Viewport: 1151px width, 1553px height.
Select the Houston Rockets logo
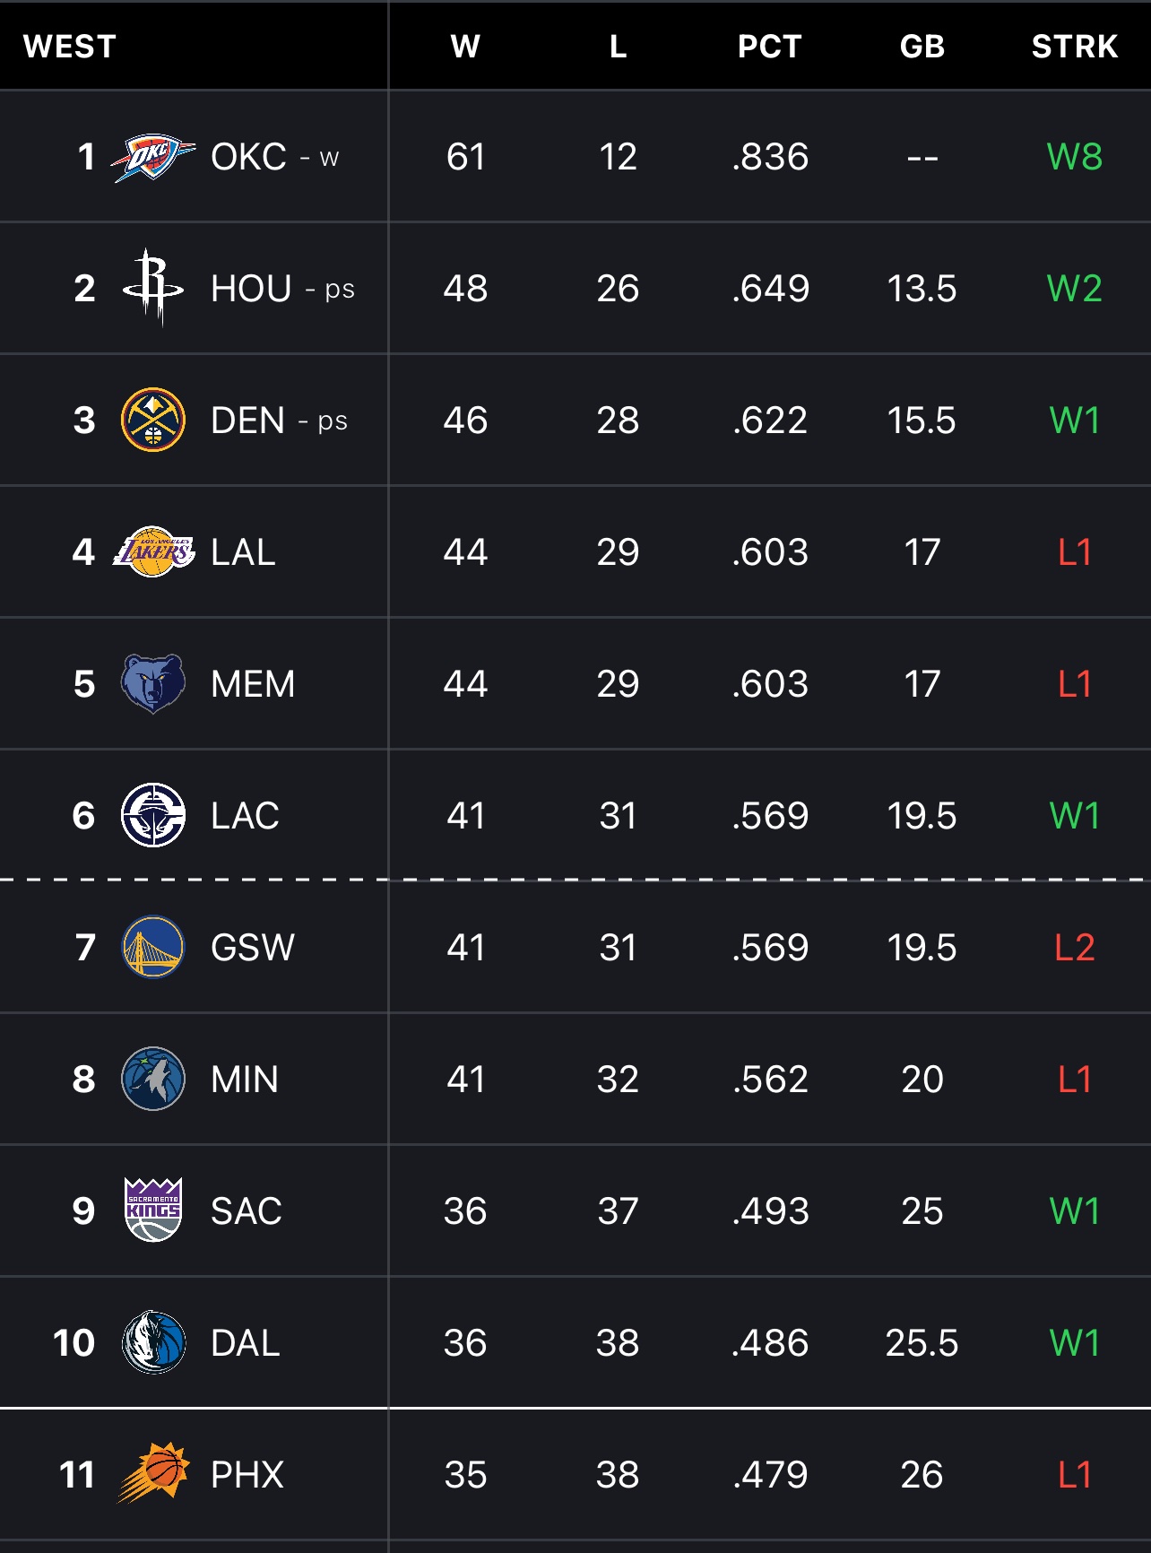153,288
